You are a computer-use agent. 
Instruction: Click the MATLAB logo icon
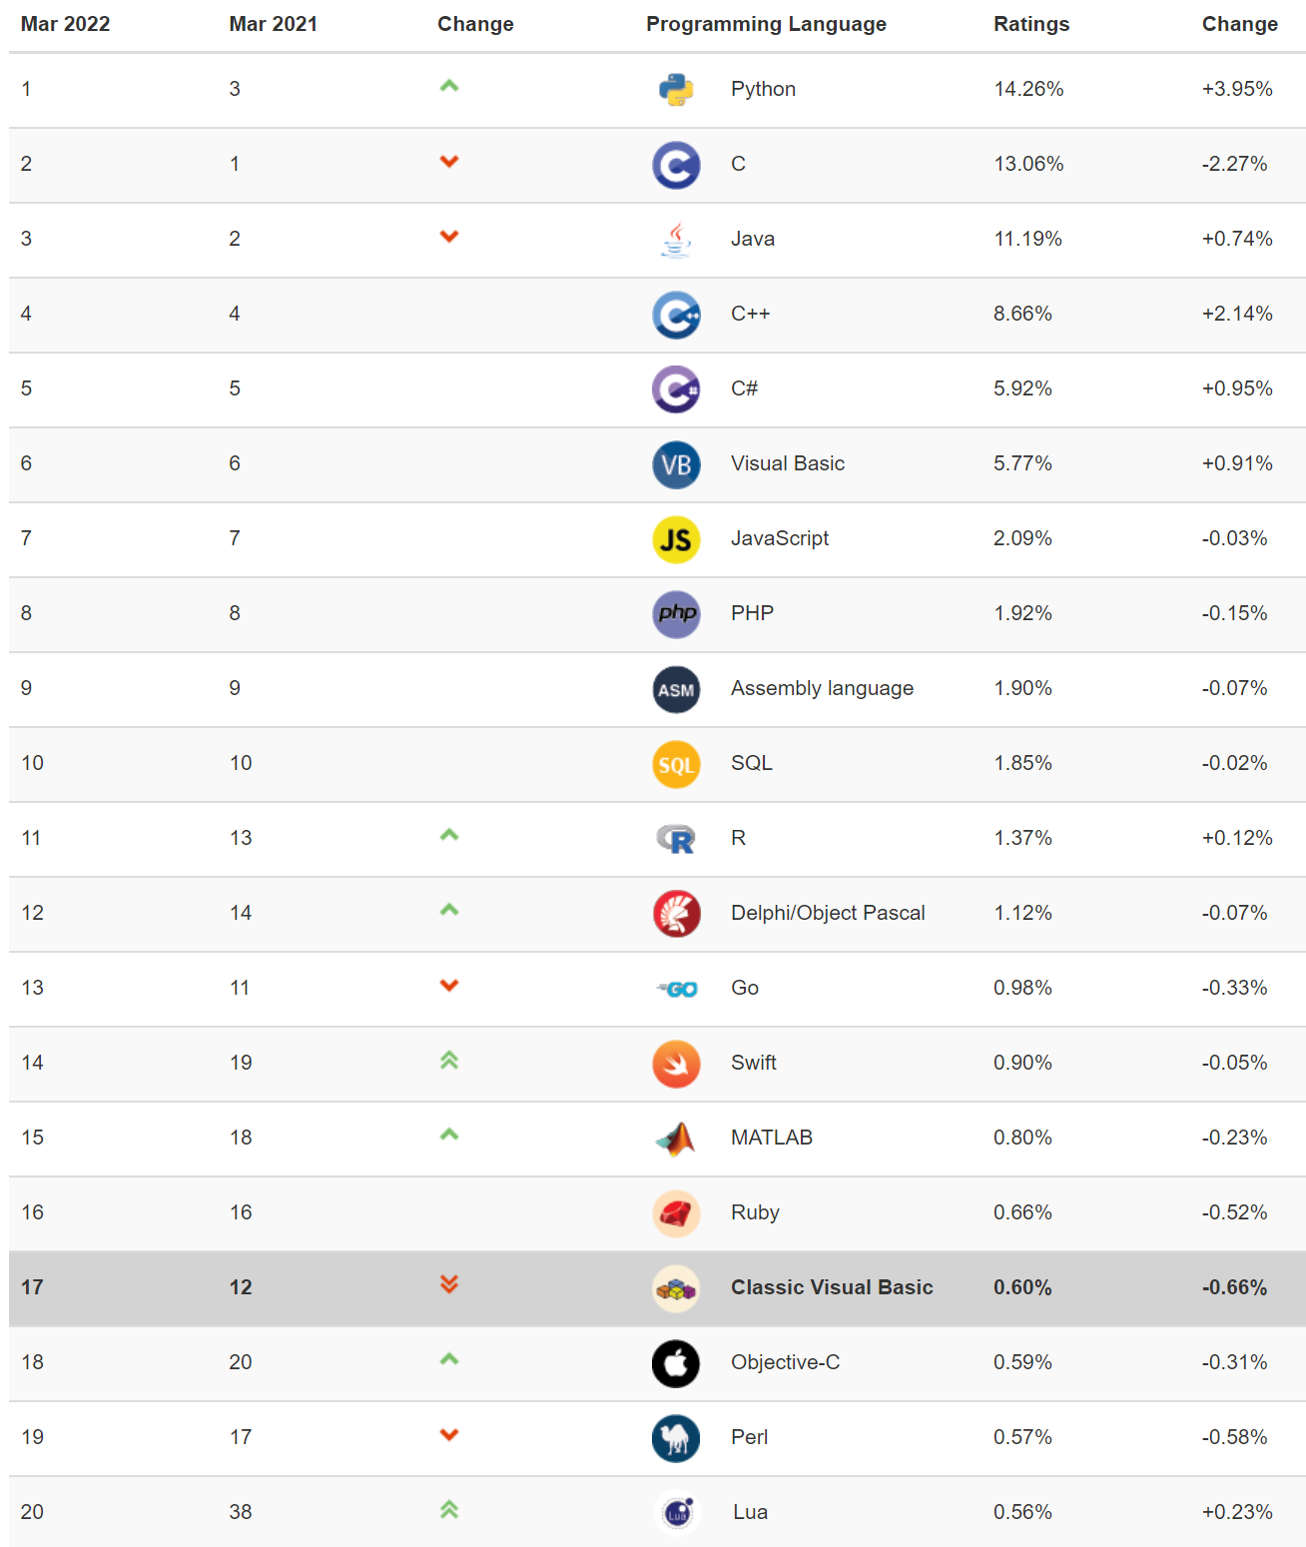coord(676,1139)
